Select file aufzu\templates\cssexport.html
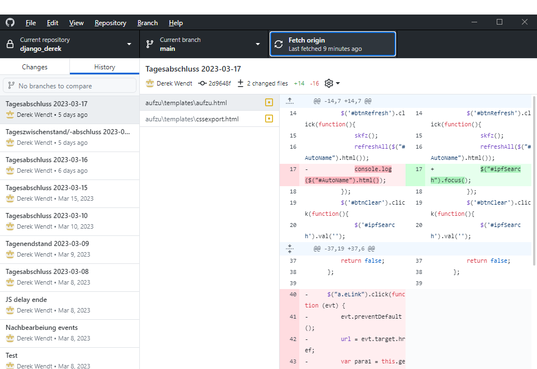The image size is (537, 369). (x=209, y=119)
